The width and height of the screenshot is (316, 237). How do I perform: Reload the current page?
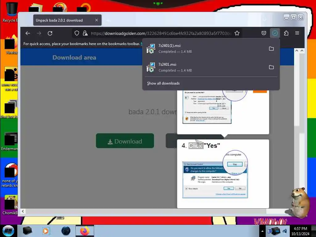pos(50,33)
